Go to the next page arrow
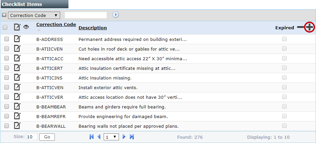 (124, 137)
